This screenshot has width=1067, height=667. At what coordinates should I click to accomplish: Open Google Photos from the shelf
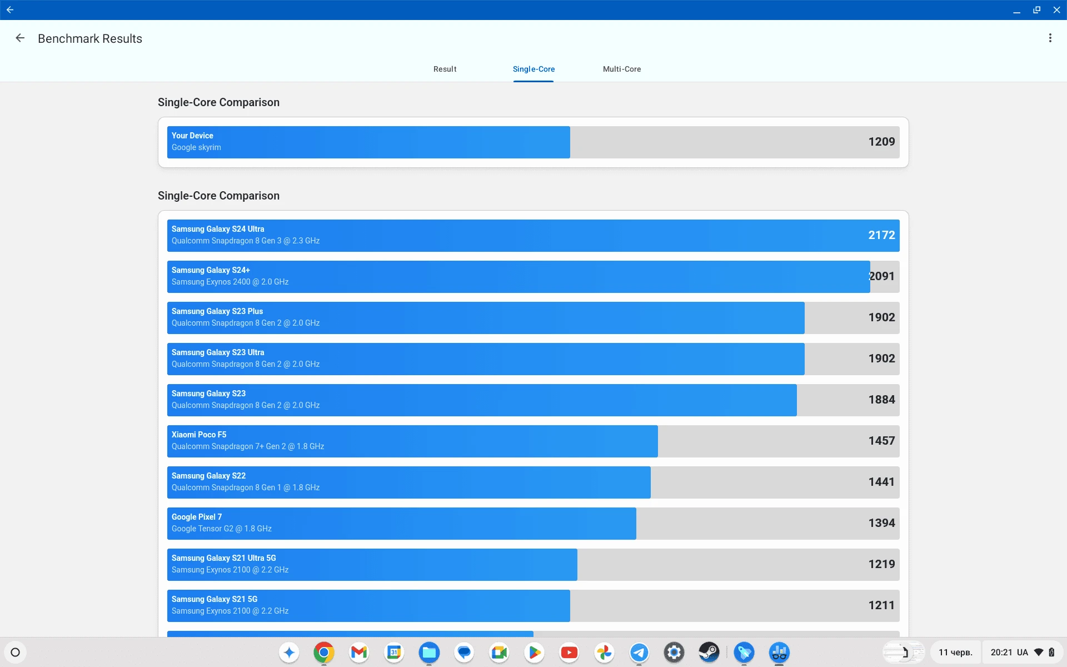(604, 653)
